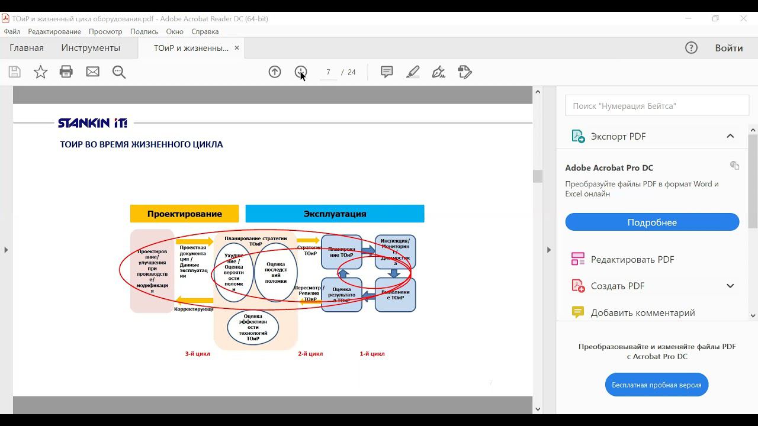758x426 pixels.
Task: Click the Export PDF icon
Action: [x=577, y=136]
